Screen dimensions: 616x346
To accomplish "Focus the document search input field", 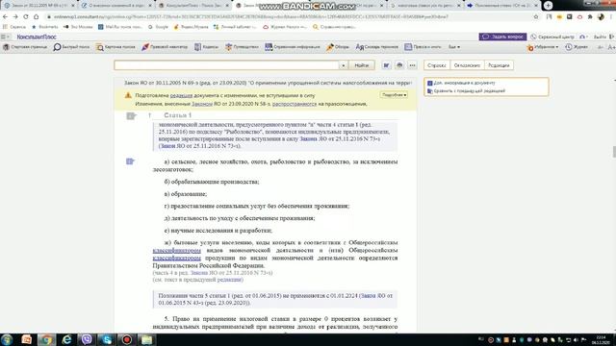I will (x=227, y=65).
